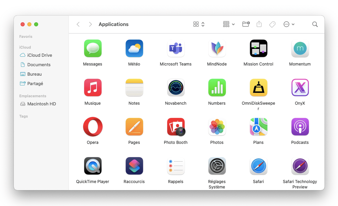338x206 pixels.
Task: Click the new folder toolbar button
Action: (246, 24)
